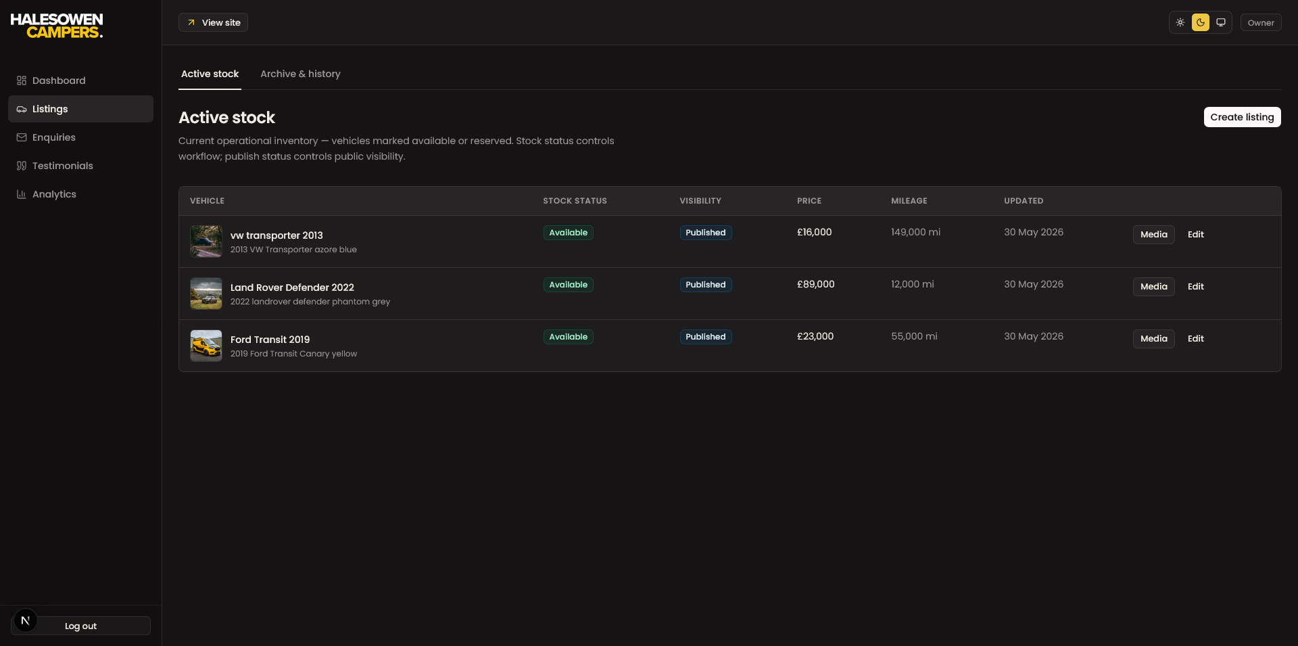Switch to Archive & history tab

(x=300, y=74)
